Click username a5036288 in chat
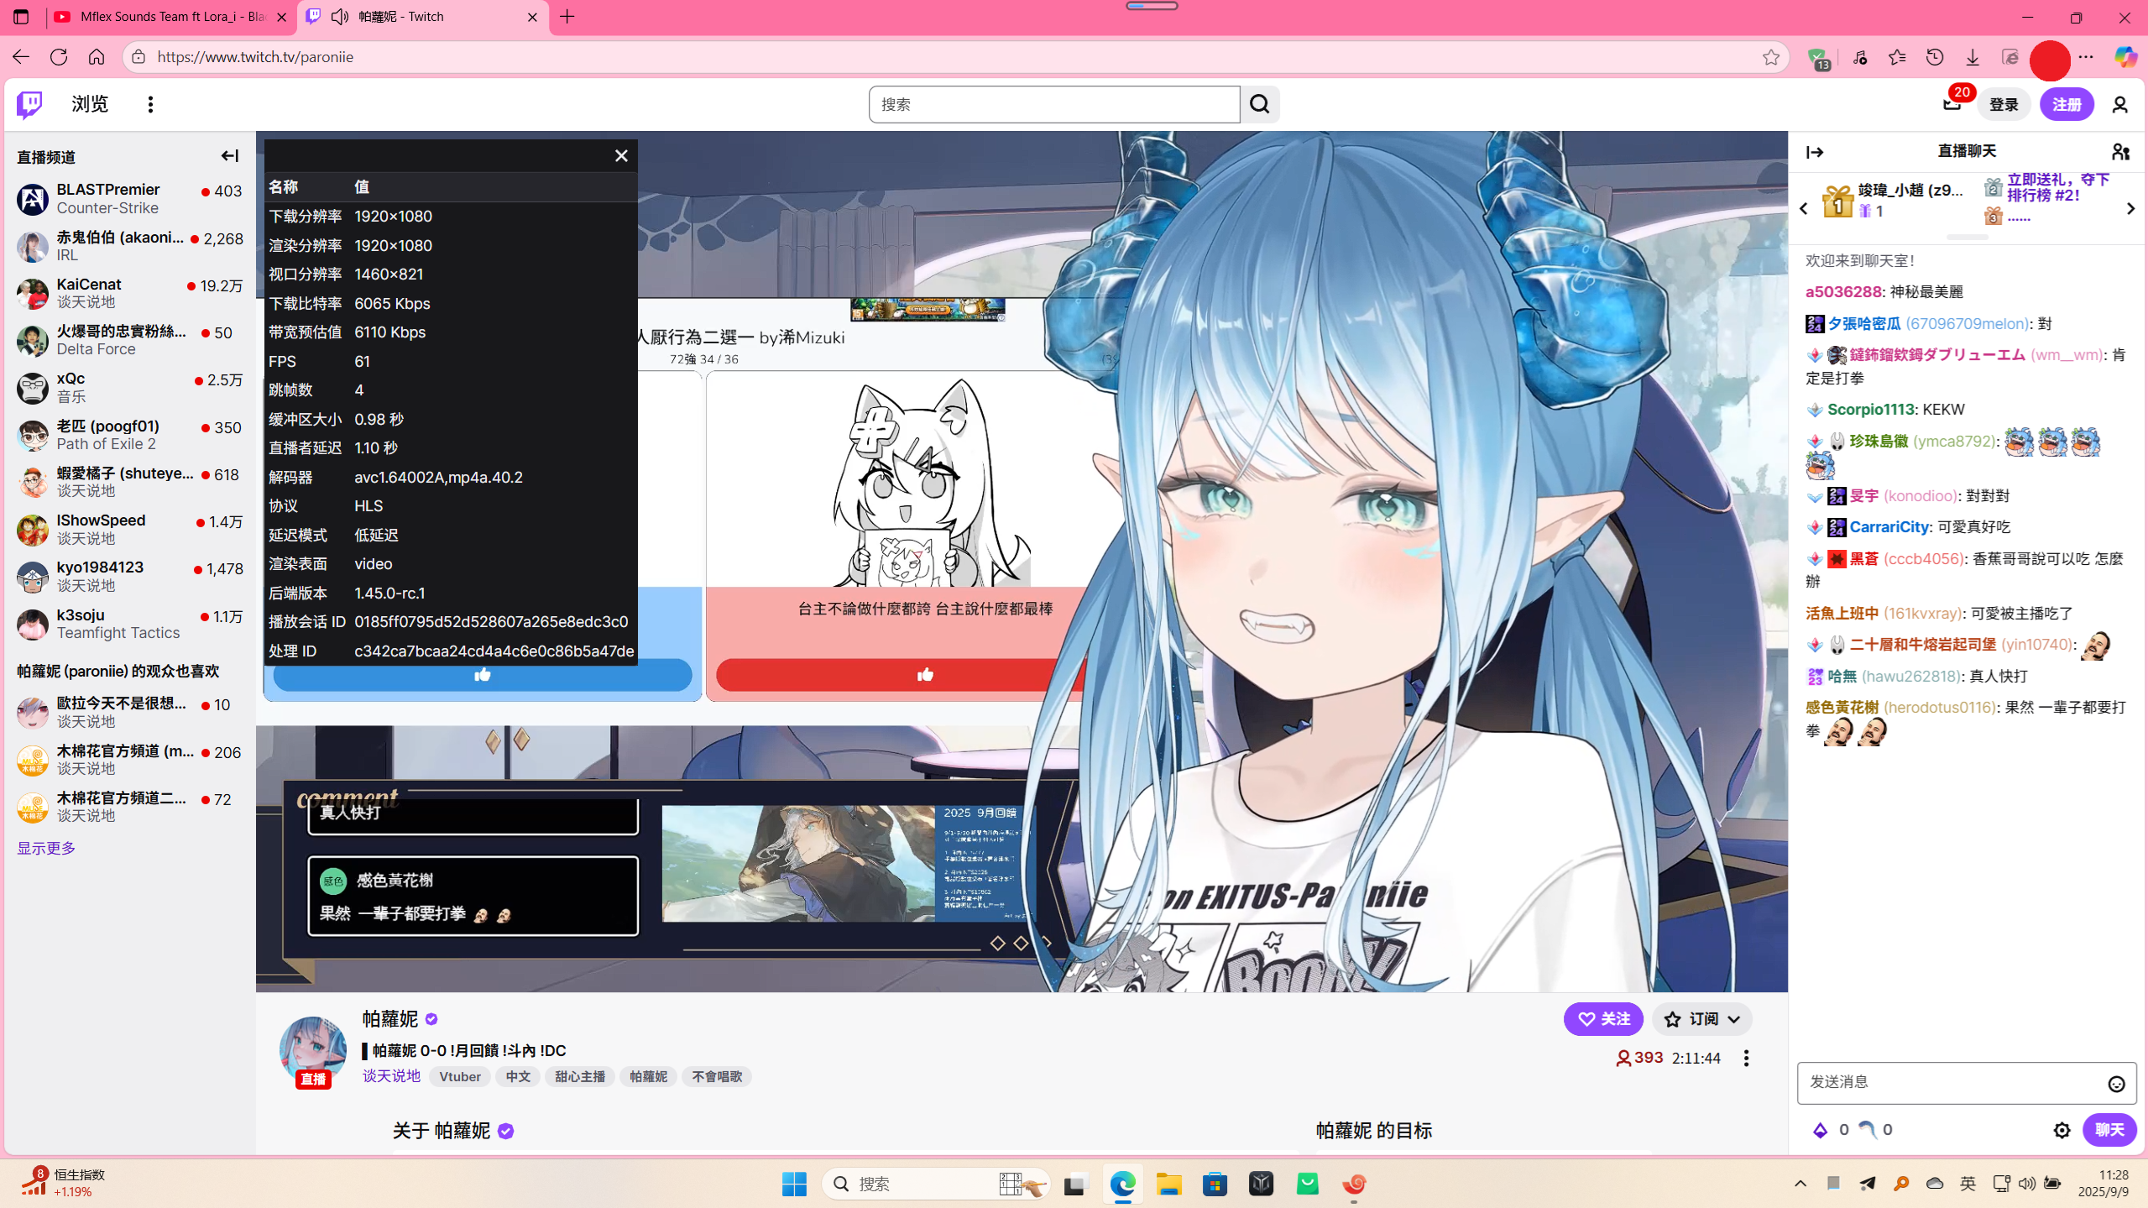This screenshot has width=2148, height=1208. [1843, 292]
